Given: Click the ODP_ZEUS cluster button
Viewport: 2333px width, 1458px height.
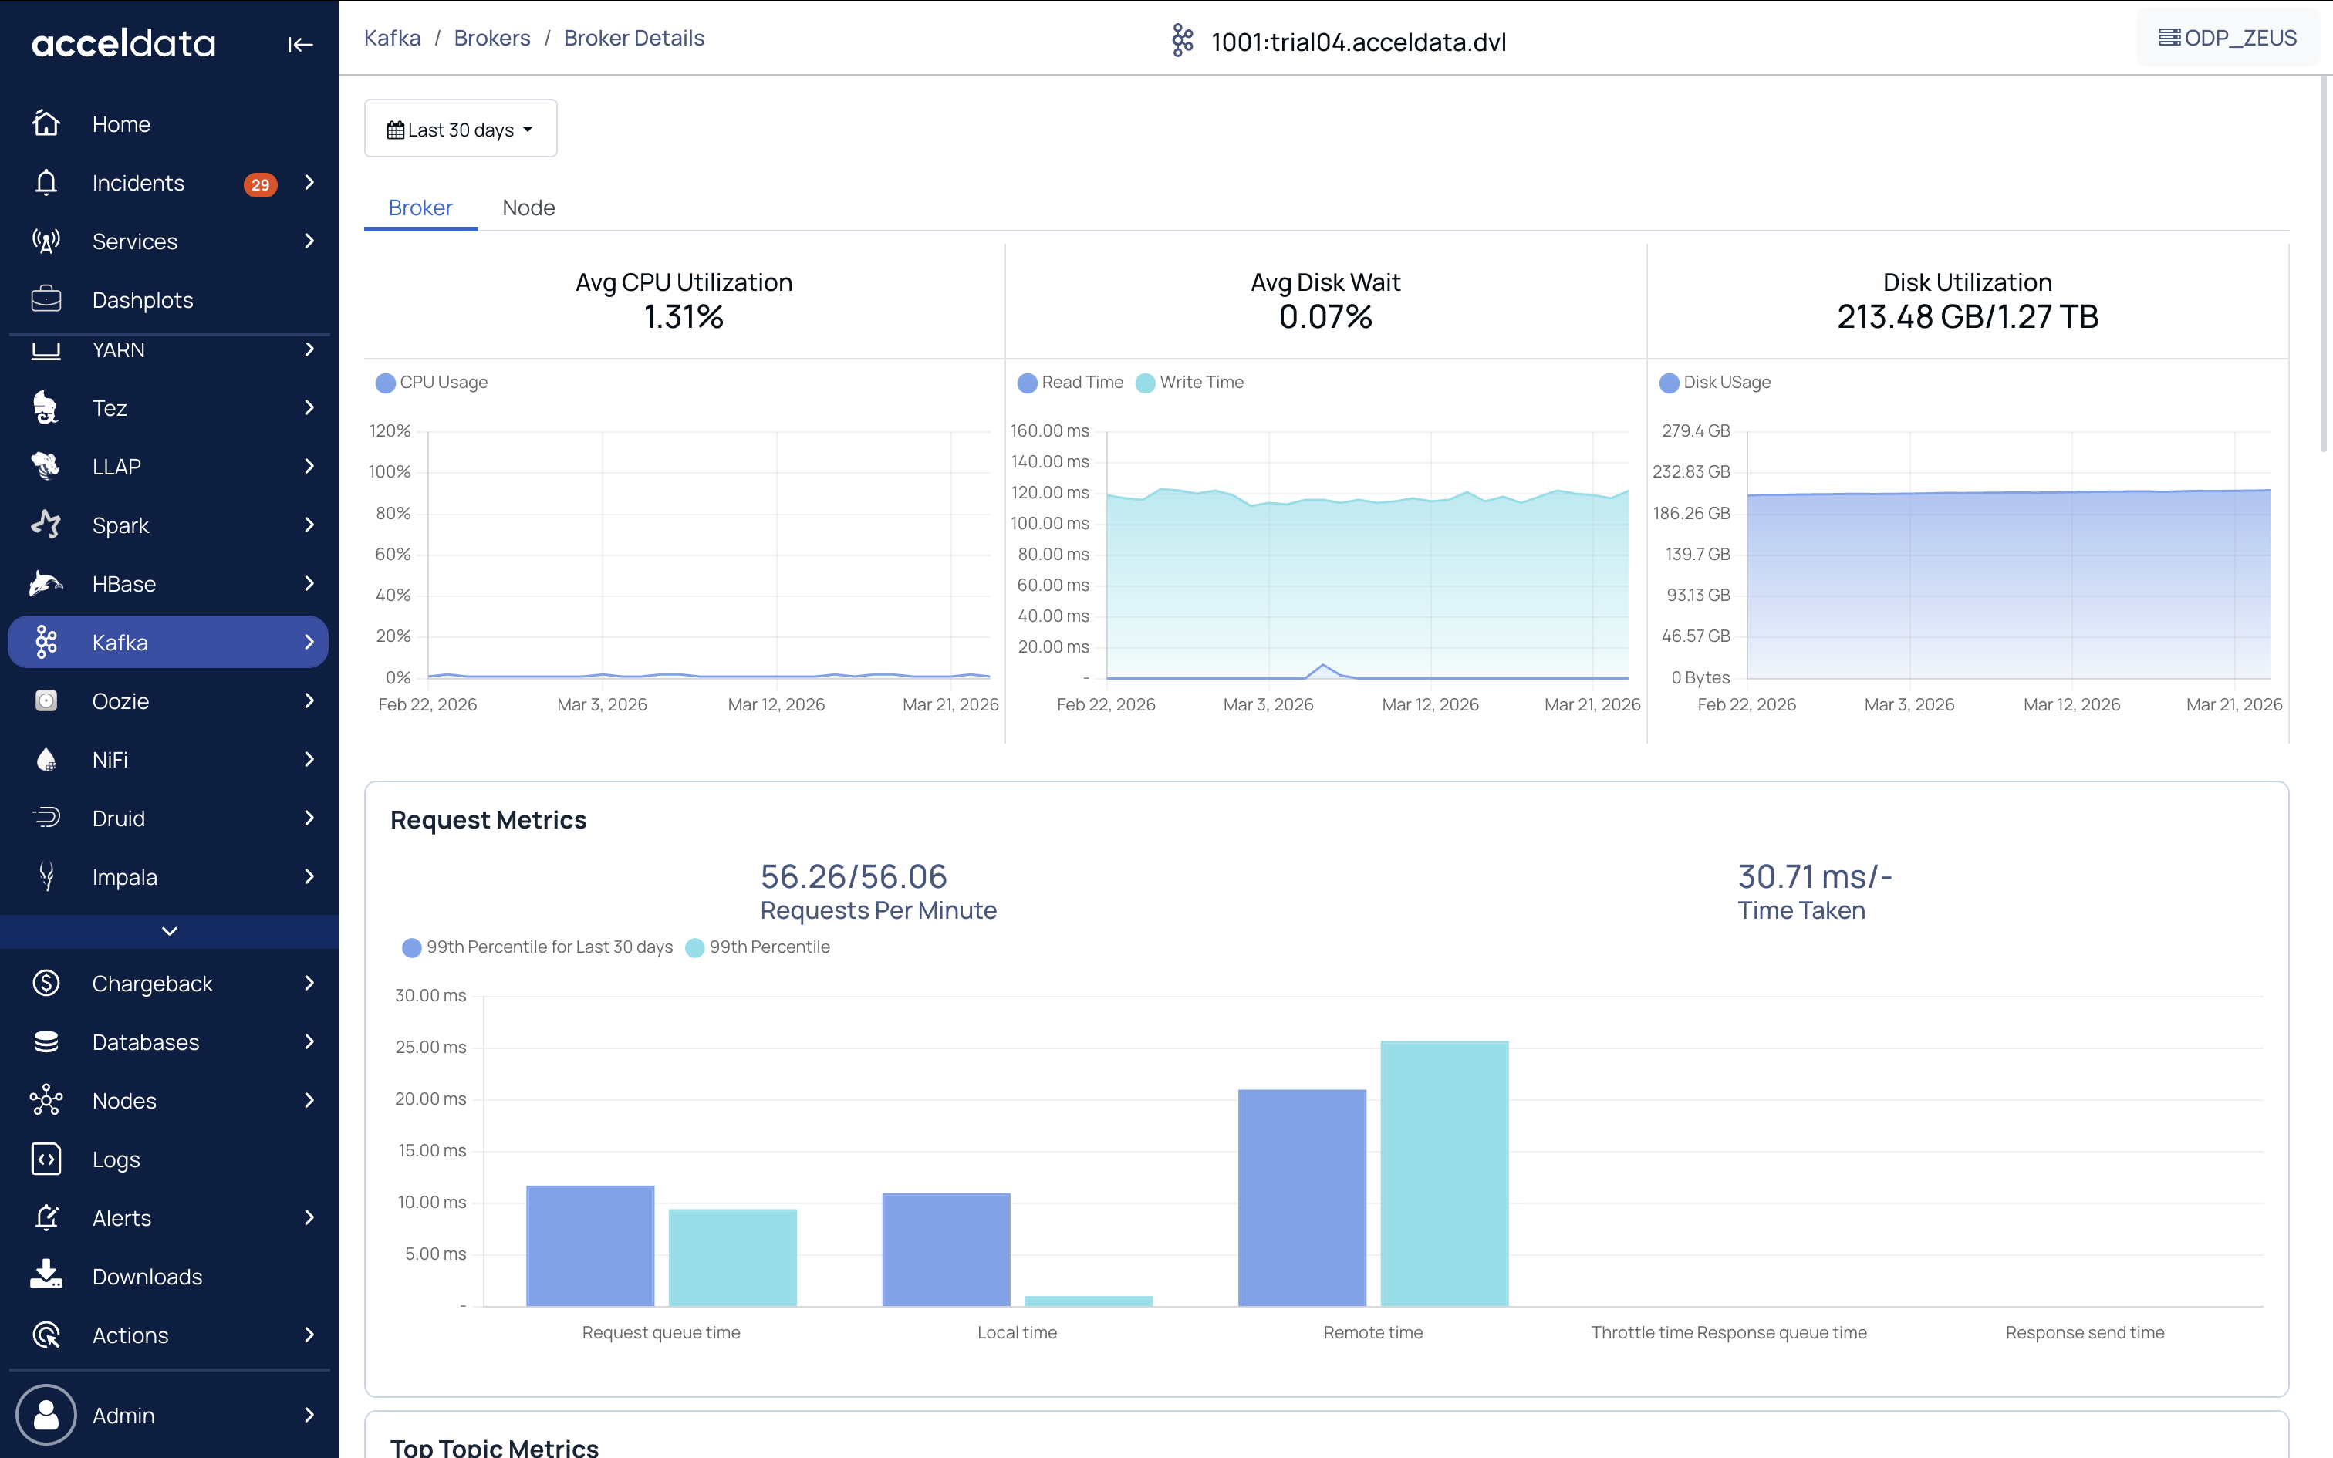Looking at the screenshot, I should coord(2228,38).
